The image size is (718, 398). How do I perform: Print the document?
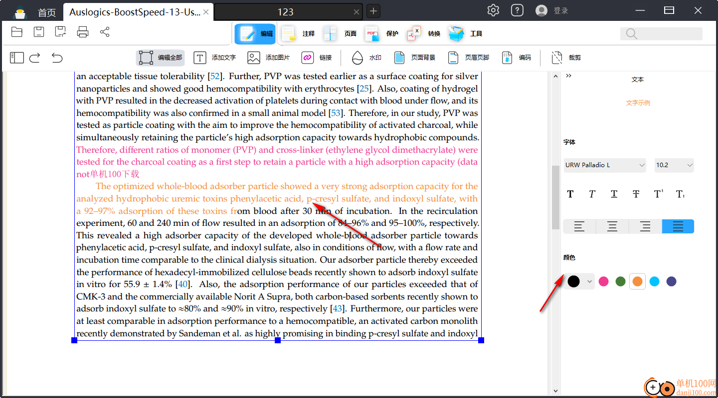pos(83,32)
